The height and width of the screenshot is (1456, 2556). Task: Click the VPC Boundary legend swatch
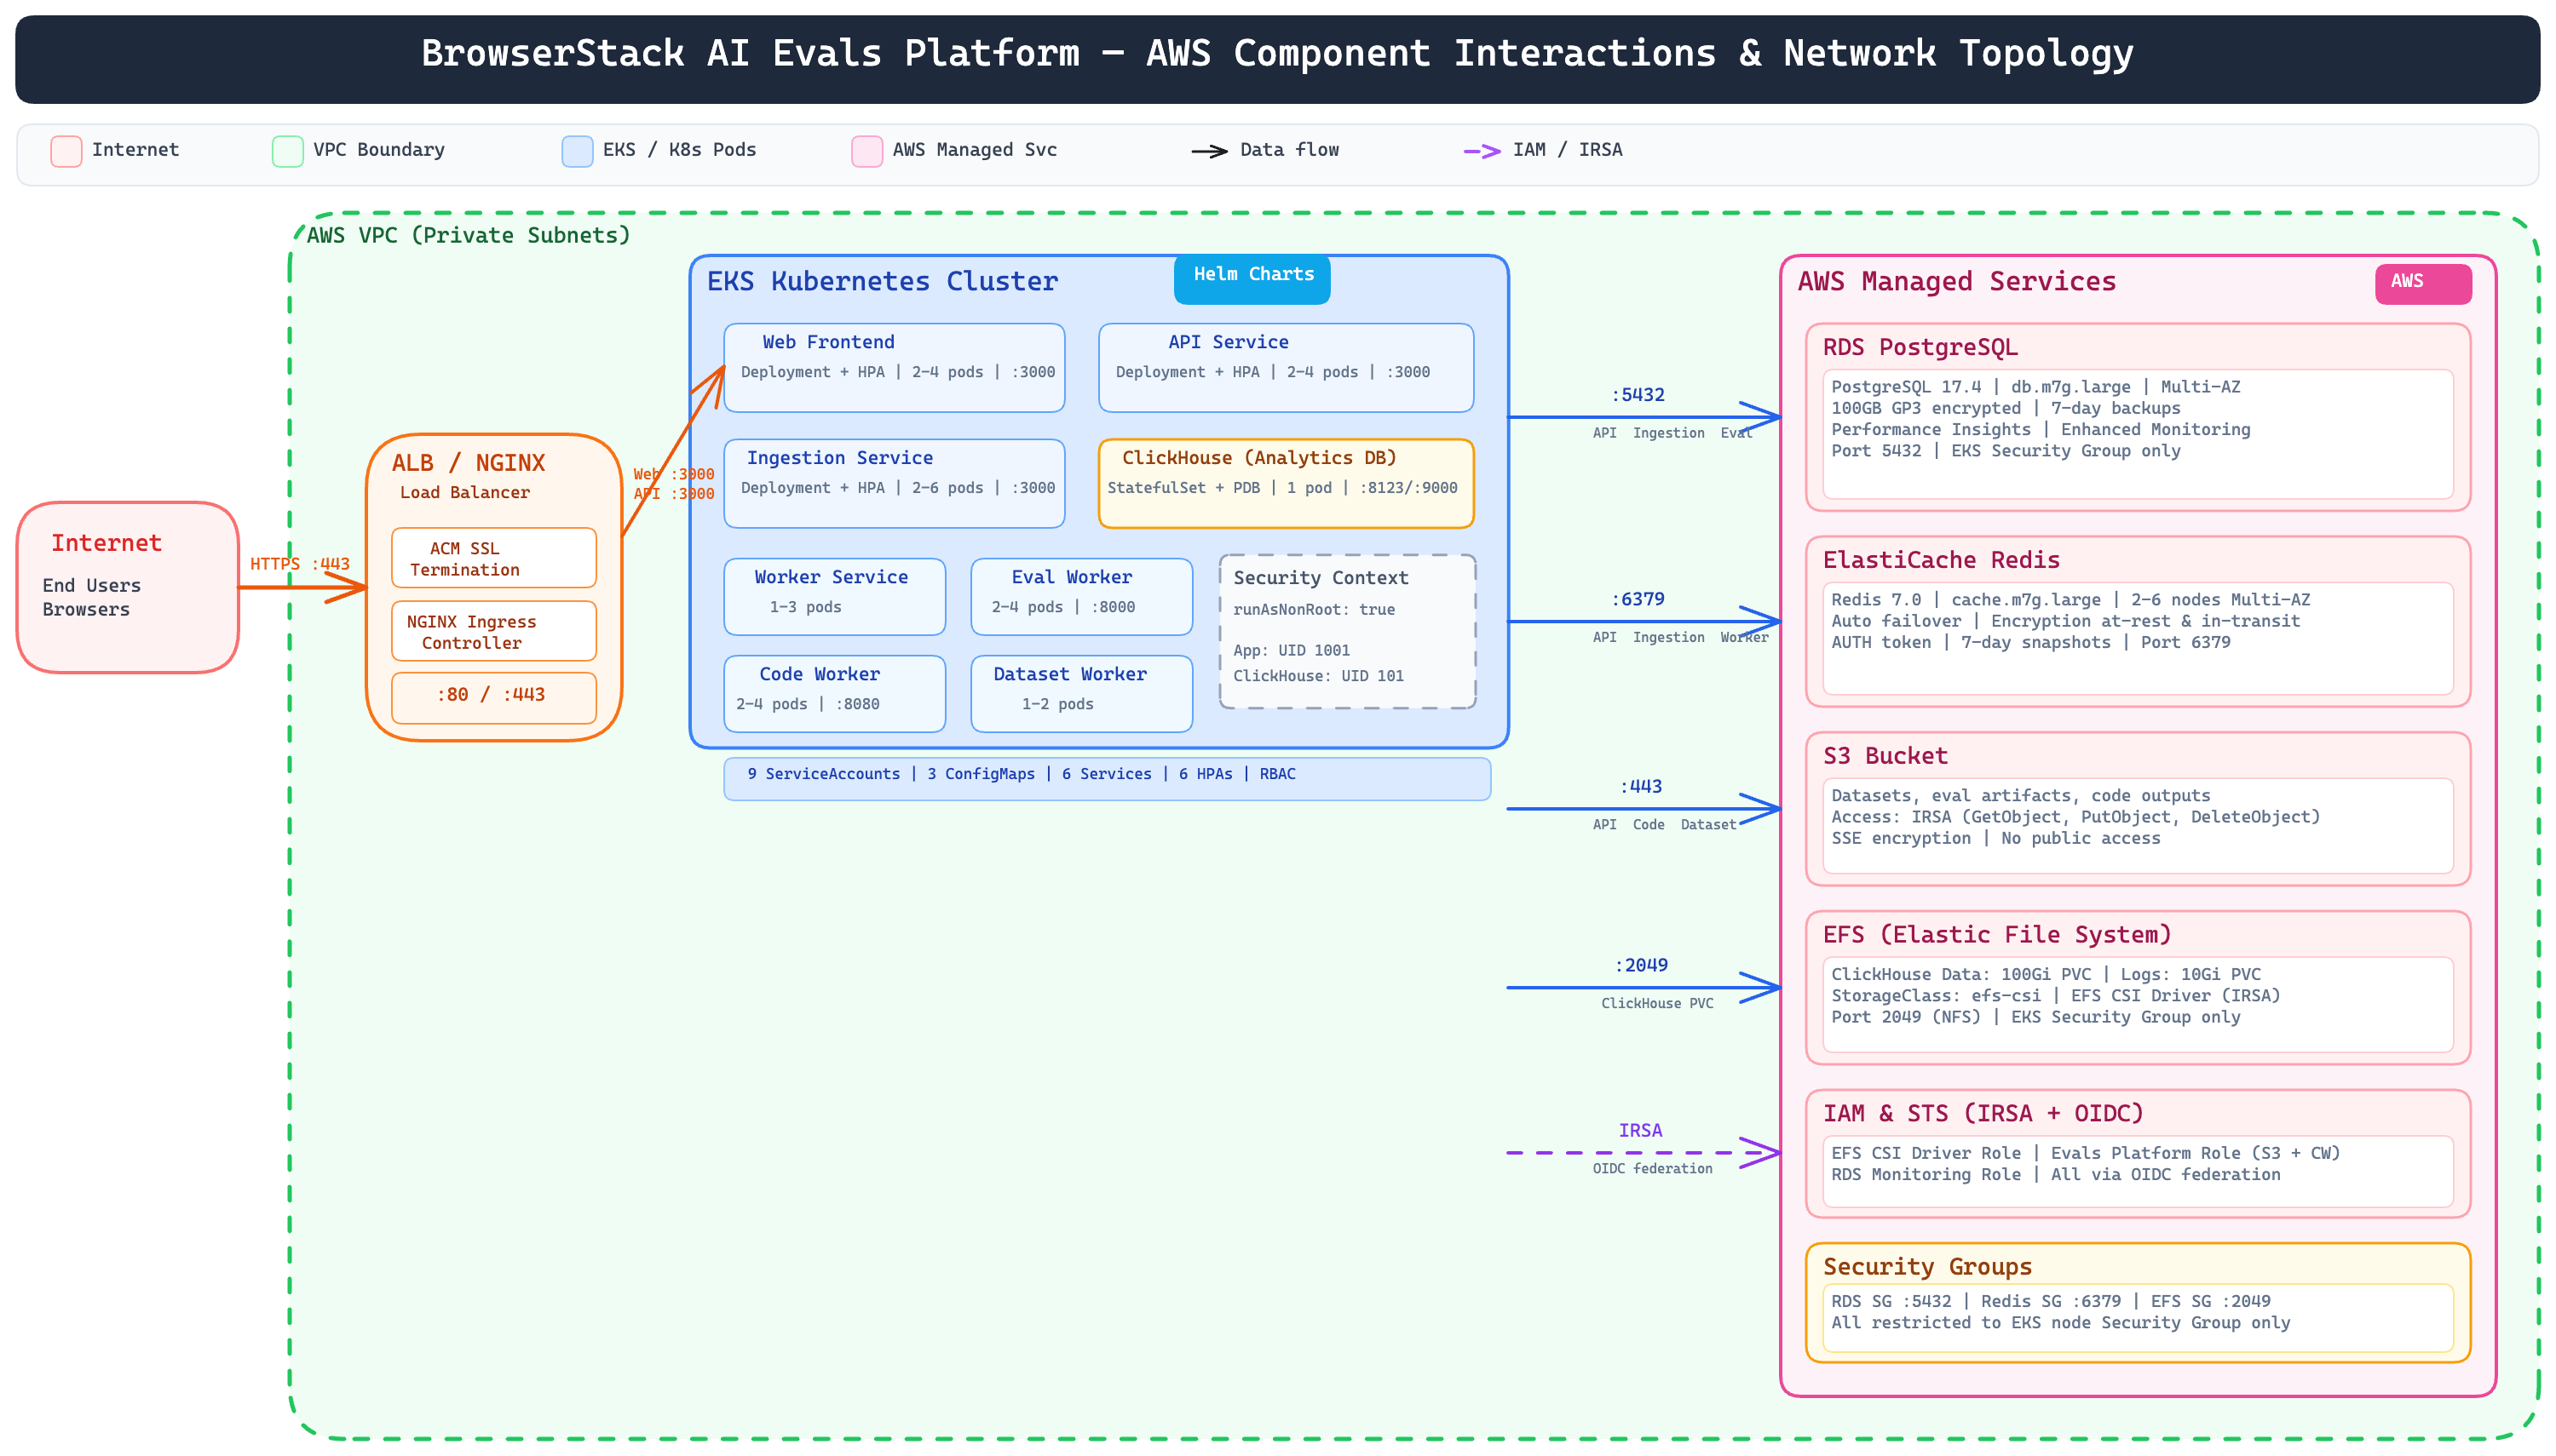pos(288,151)
